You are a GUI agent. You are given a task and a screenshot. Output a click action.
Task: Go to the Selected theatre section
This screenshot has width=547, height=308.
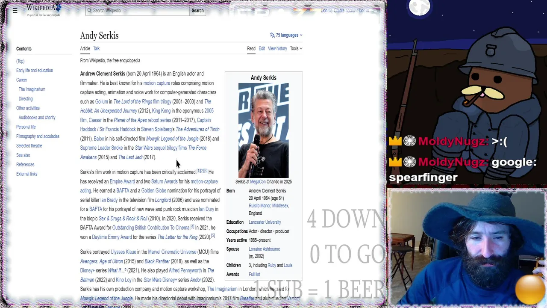point(29,146)
